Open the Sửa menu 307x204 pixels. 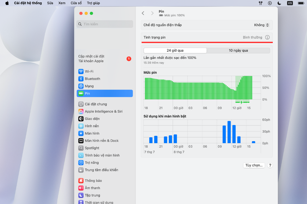(x=50, y=3)
